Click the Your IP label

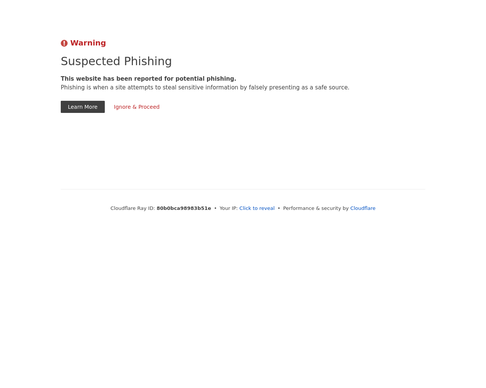(x=229, y=208)
